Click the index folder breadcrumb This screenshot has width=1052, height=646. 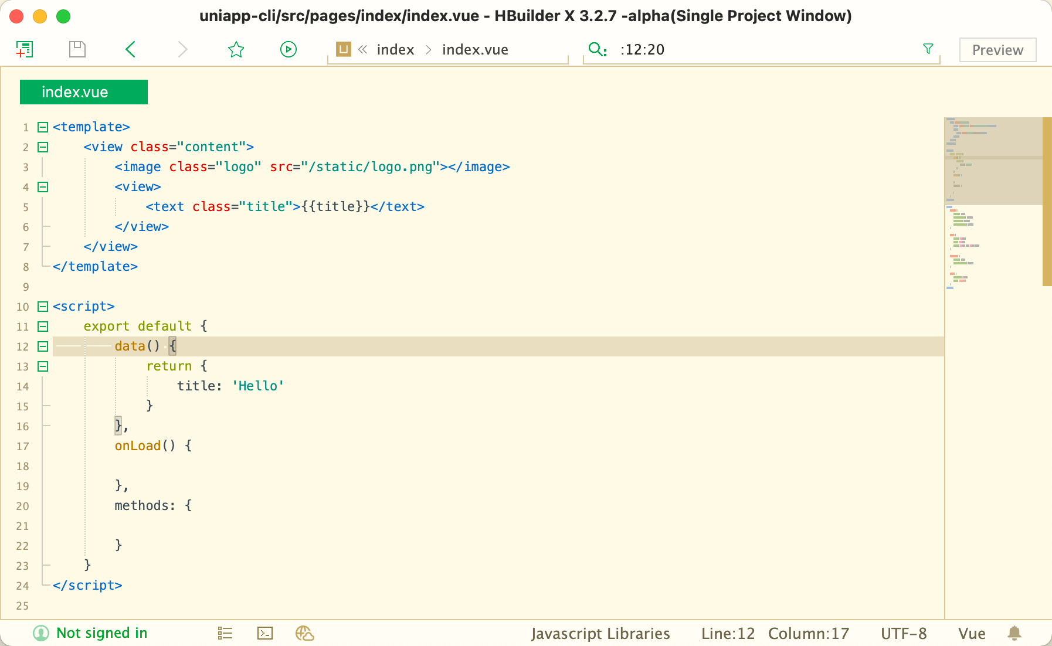[395, 50]
